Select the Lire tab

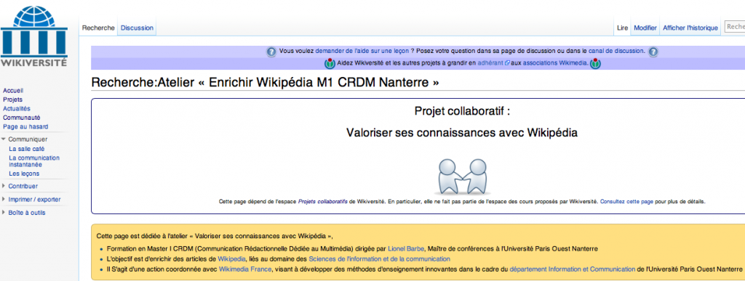click(623, 28)
